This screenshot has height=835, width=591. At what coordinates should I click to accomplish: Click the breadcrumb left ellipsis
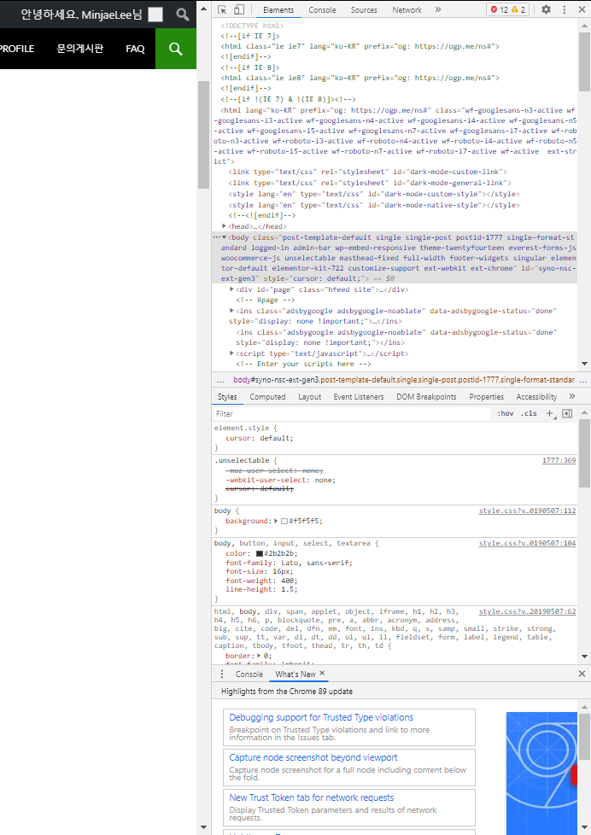[220, 380]
